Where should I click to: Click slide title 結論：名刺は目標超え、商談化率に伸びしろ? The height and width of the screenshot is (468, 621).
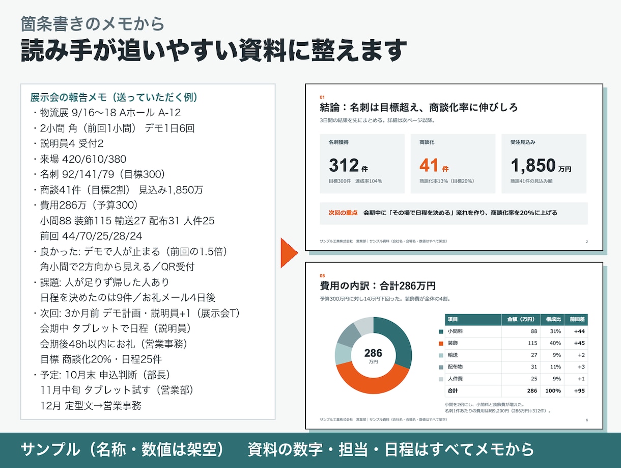418,108
